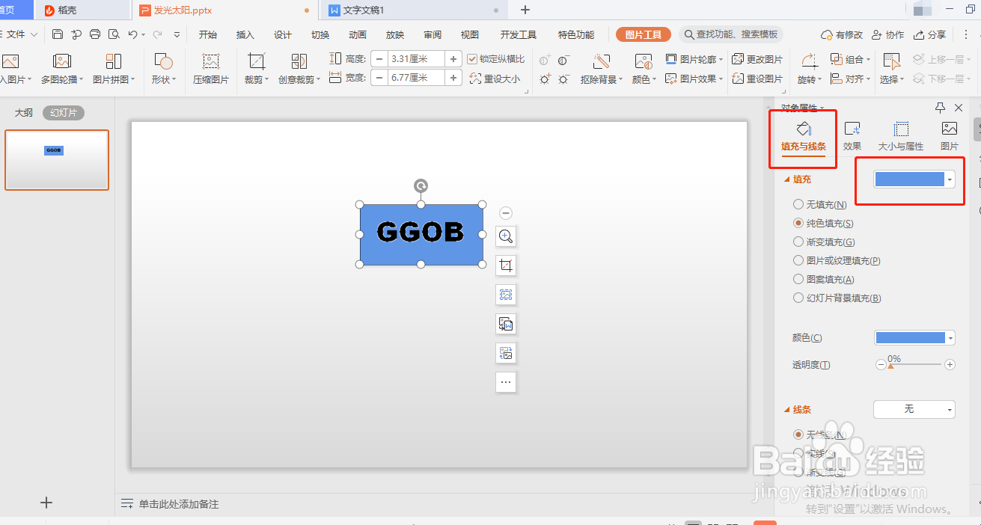Click the 重设图片 reset picture button

[x=757, y=79]
